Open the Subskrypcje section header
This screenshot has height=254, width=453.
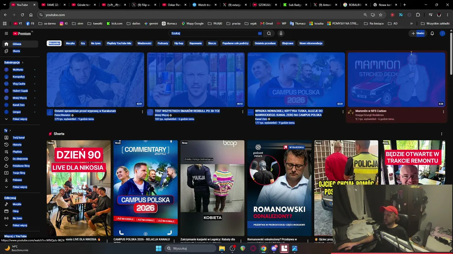click(13, 62)
